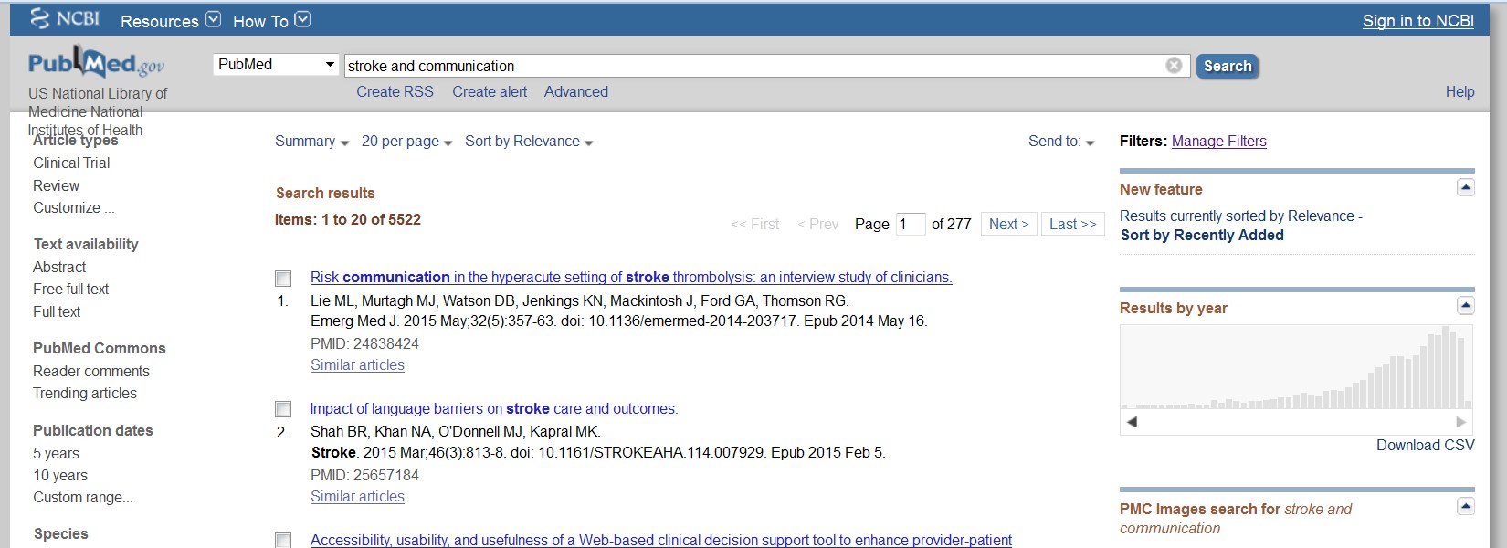Click Manage Filters link
1507x548 pixels.
[1218, 141]
